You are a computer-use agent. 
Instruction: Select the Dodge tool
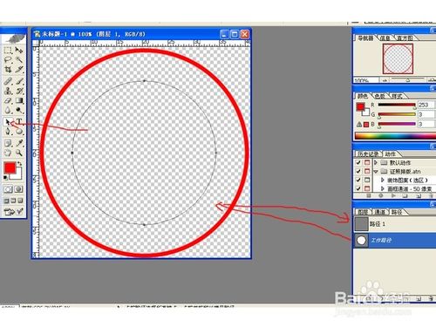[19, 110]
